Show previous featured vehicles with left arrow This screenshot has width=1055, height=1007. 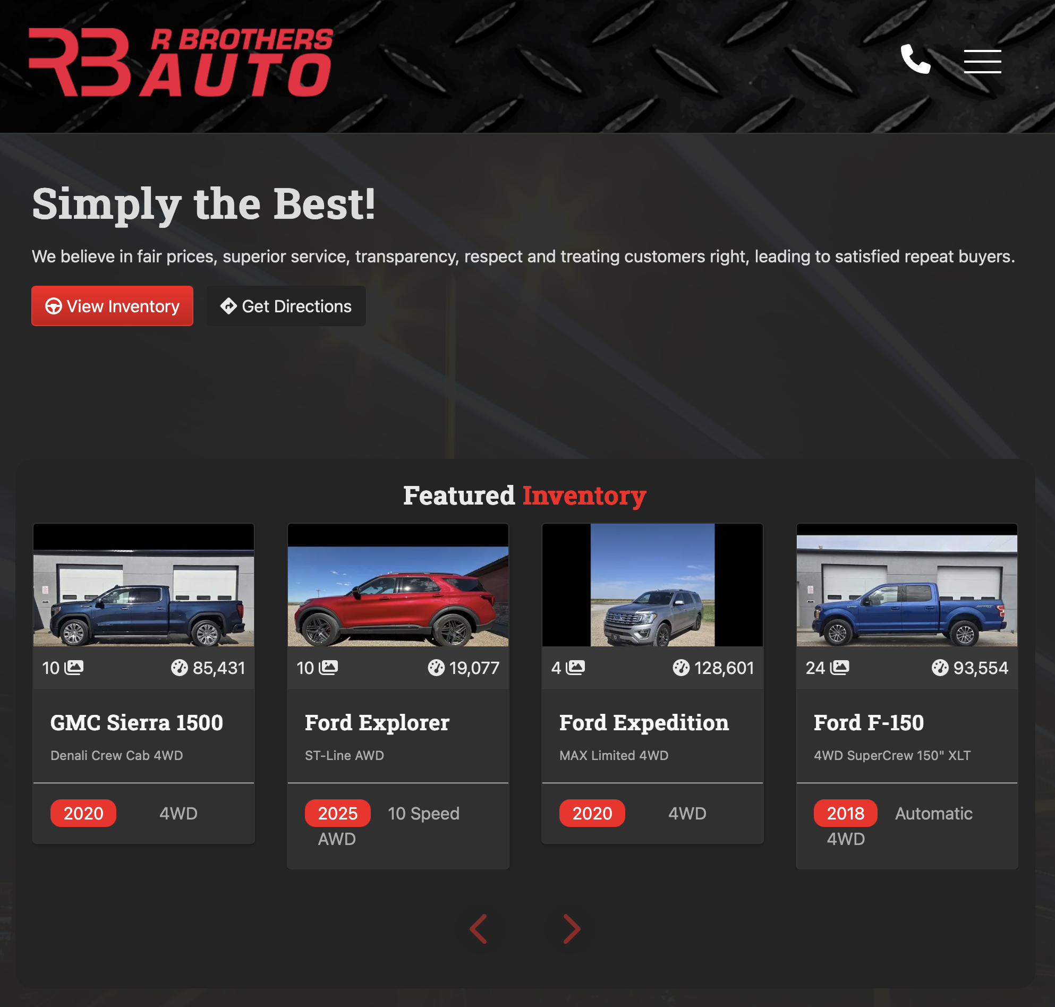click(479, 928)
